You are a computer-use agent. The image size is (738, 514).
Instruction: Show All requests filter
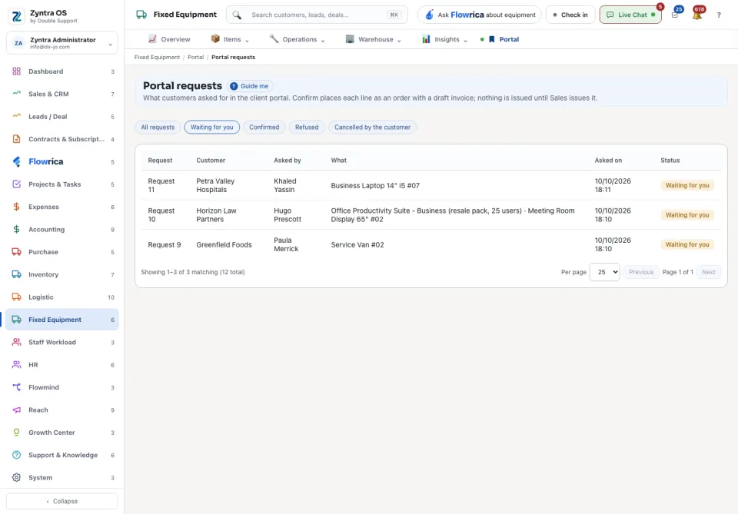pyautogui.click(x=158, y=128)
